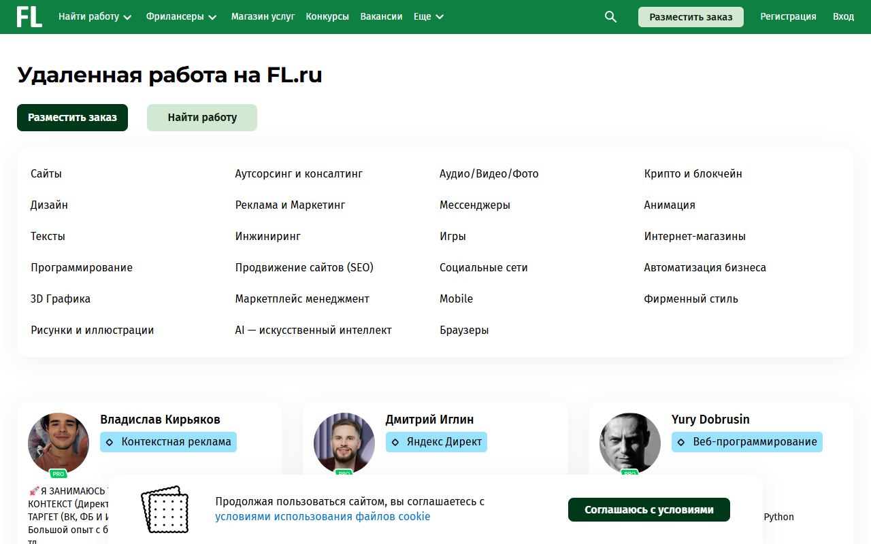Click the header Разместить заказ button
Viewport: 871px width, 544px height.
click(691, 17)
